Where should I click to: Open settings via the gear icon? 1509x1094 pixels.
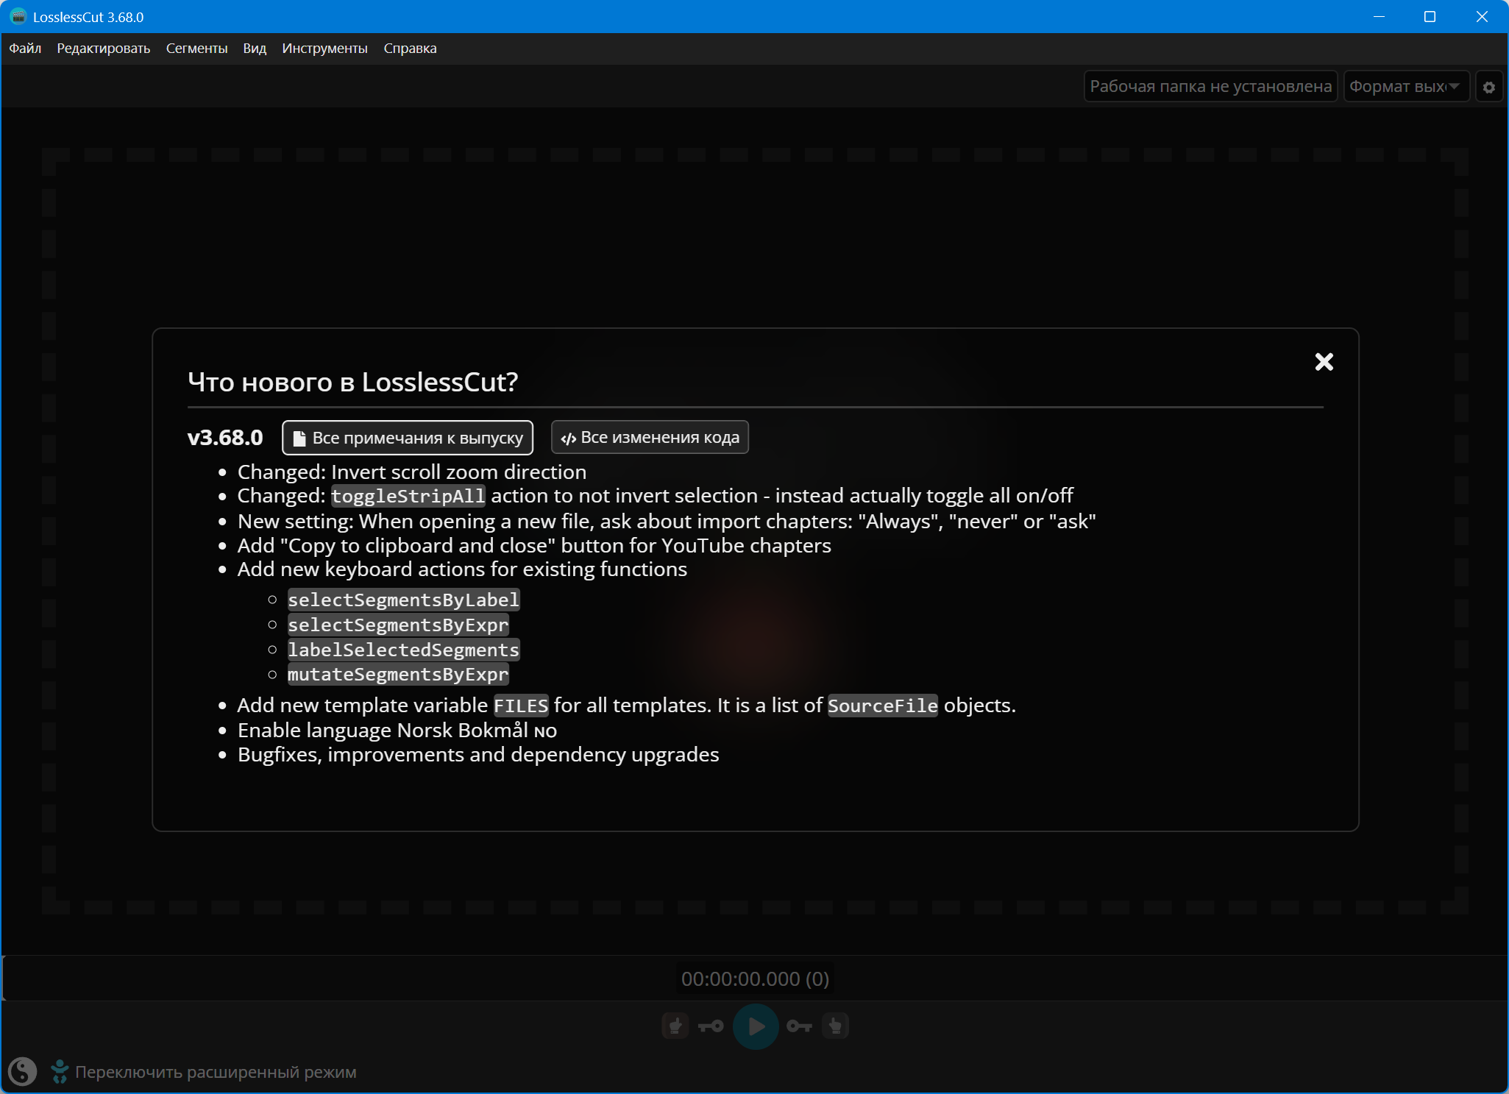pos(1488,87)
